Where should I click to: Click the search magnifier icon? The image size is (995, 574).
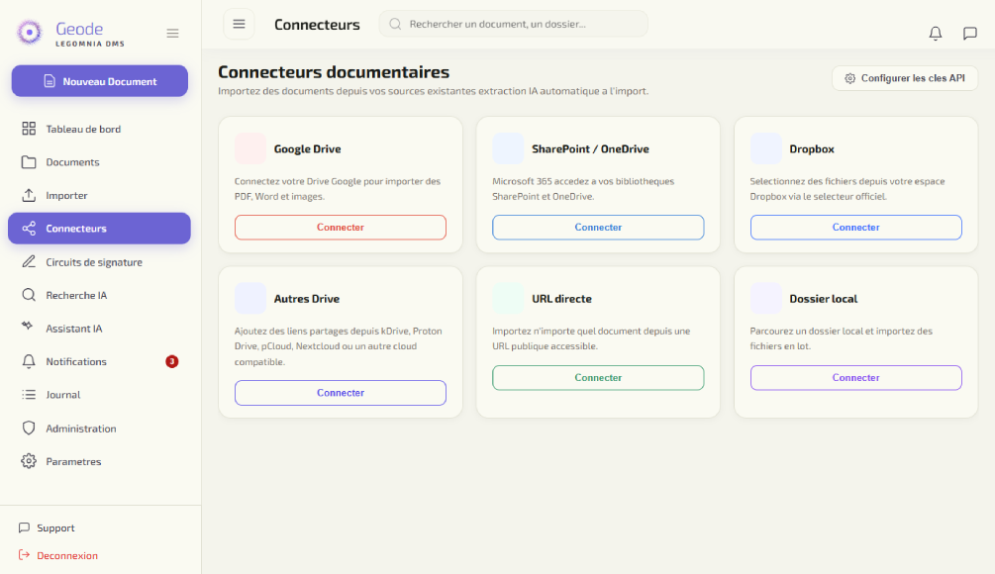[395, 24]
